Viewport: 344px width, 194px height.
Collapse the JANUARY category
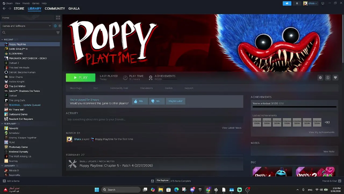coord(2,166)
